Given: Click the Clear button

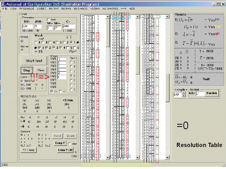Looking at the screenshot, I should [x=41, y=70].
